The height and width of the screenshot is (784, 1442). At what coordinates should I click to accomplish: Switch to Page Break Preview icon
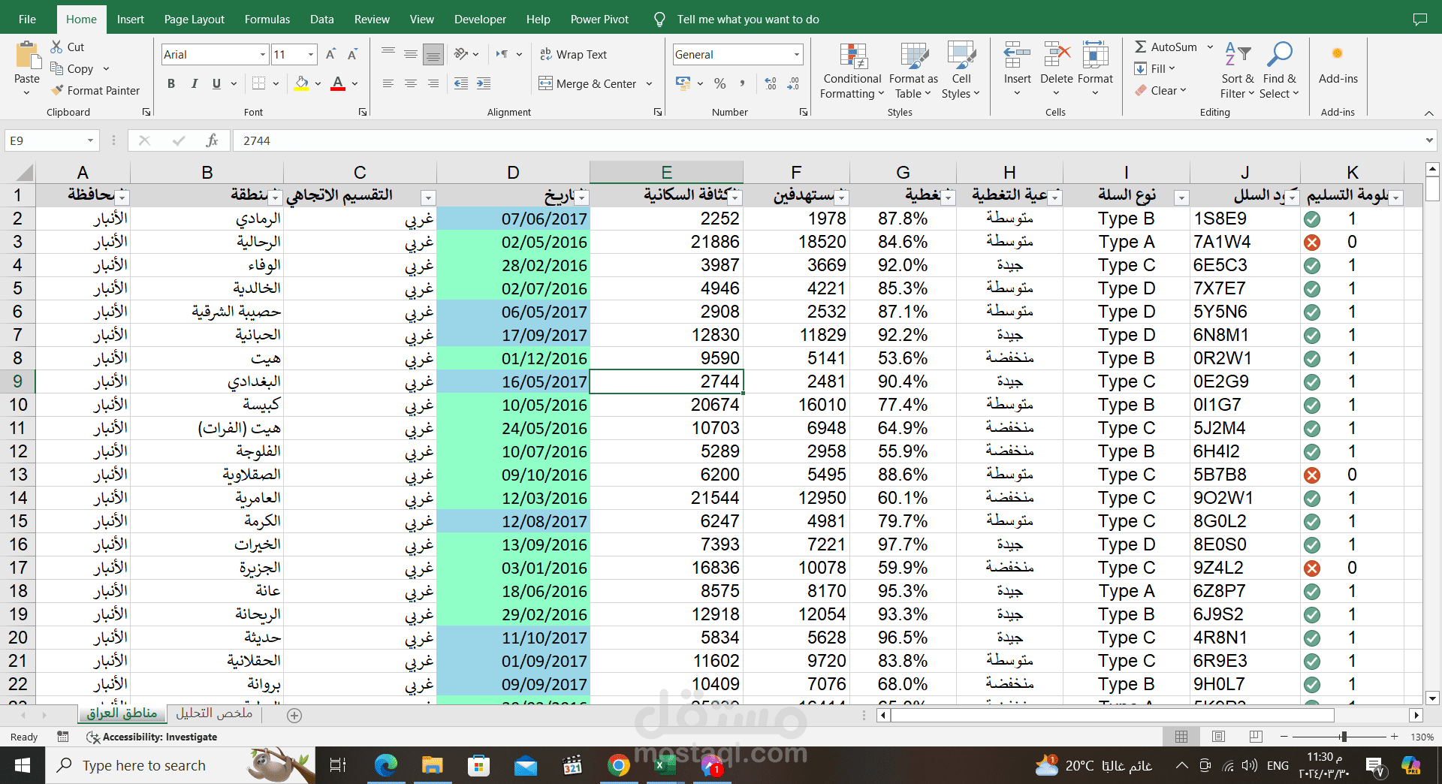point(1256,737)
